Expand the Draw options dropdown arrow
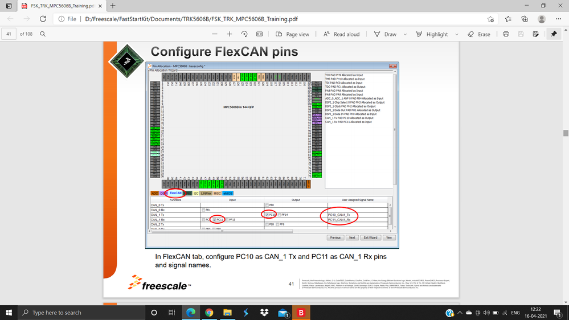This screenshot has height=320, width=569. coord(405,34)
